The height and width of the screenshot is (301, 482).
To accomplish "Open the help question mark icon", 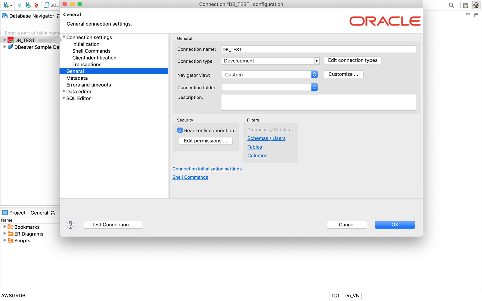I will pos(70,225).
